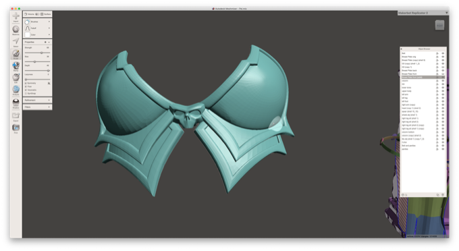Click the trash icon in Object Browser
The height and width of the screenshot is (251, 459).
tap(443, 195)
